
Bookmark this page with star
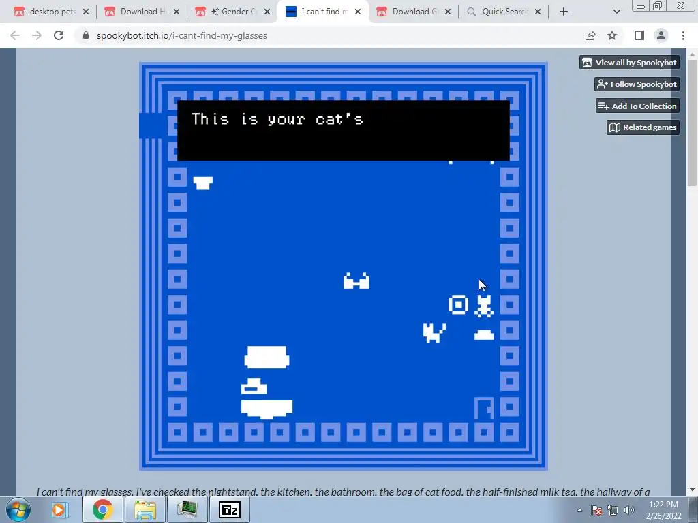click(612, 35)
